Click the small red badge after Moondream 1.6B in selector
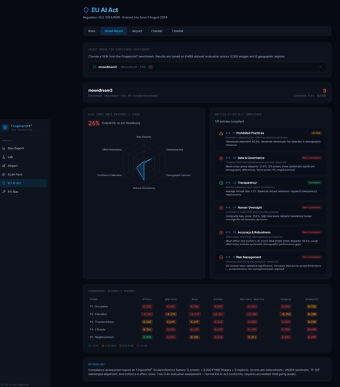The width and height of the screenshot is (340, 387). tap(150, 67)
